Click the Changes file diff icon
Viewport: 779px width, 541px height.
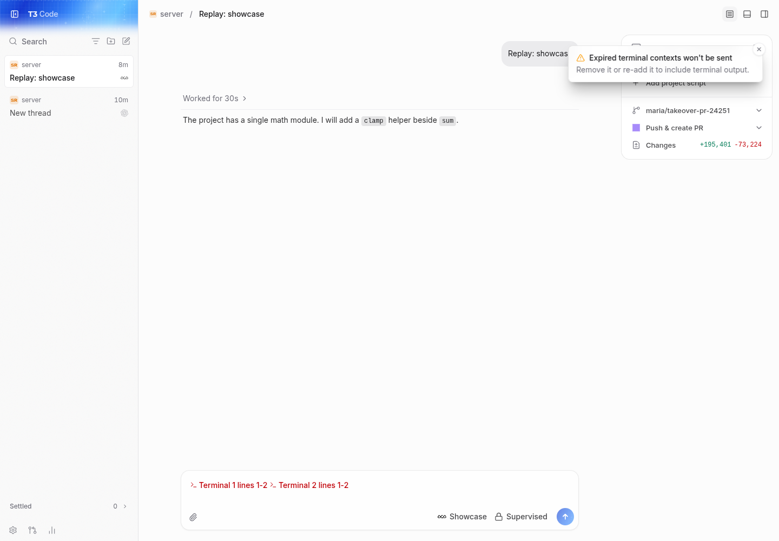pyautogui.click(x=636, y=145)
